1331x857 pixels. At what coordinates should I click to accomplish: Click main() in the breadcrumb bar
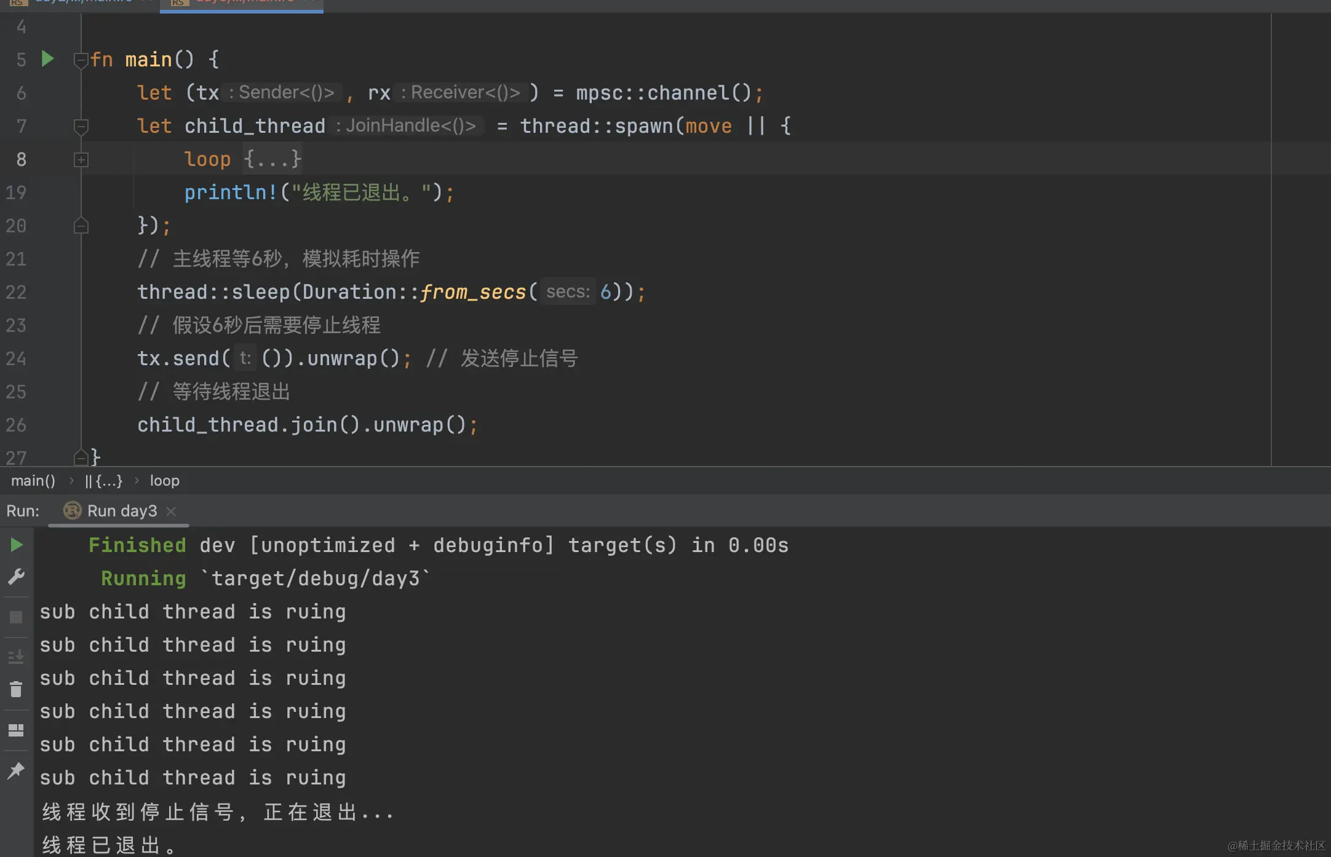[x=33, y=481]
